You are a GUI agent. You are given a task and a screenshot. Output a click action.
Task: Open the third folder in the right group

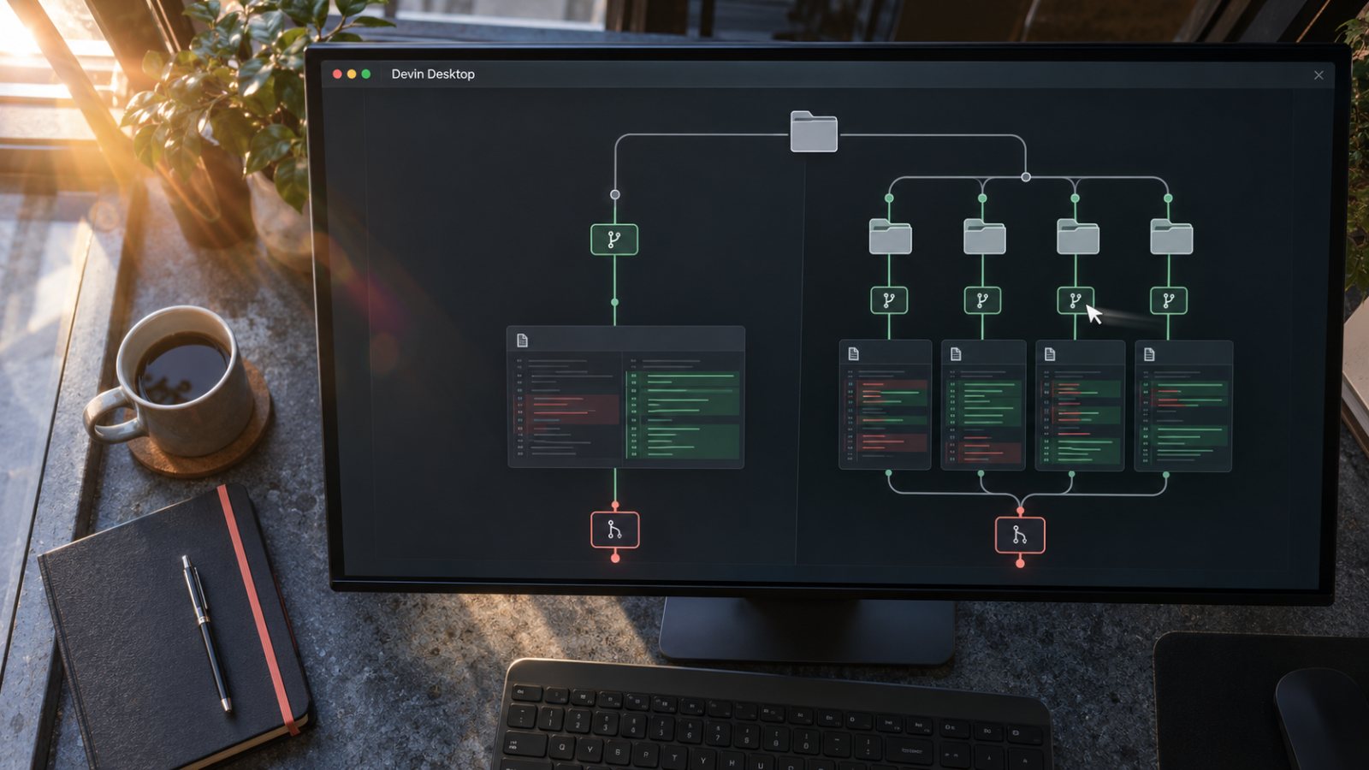1078,236
